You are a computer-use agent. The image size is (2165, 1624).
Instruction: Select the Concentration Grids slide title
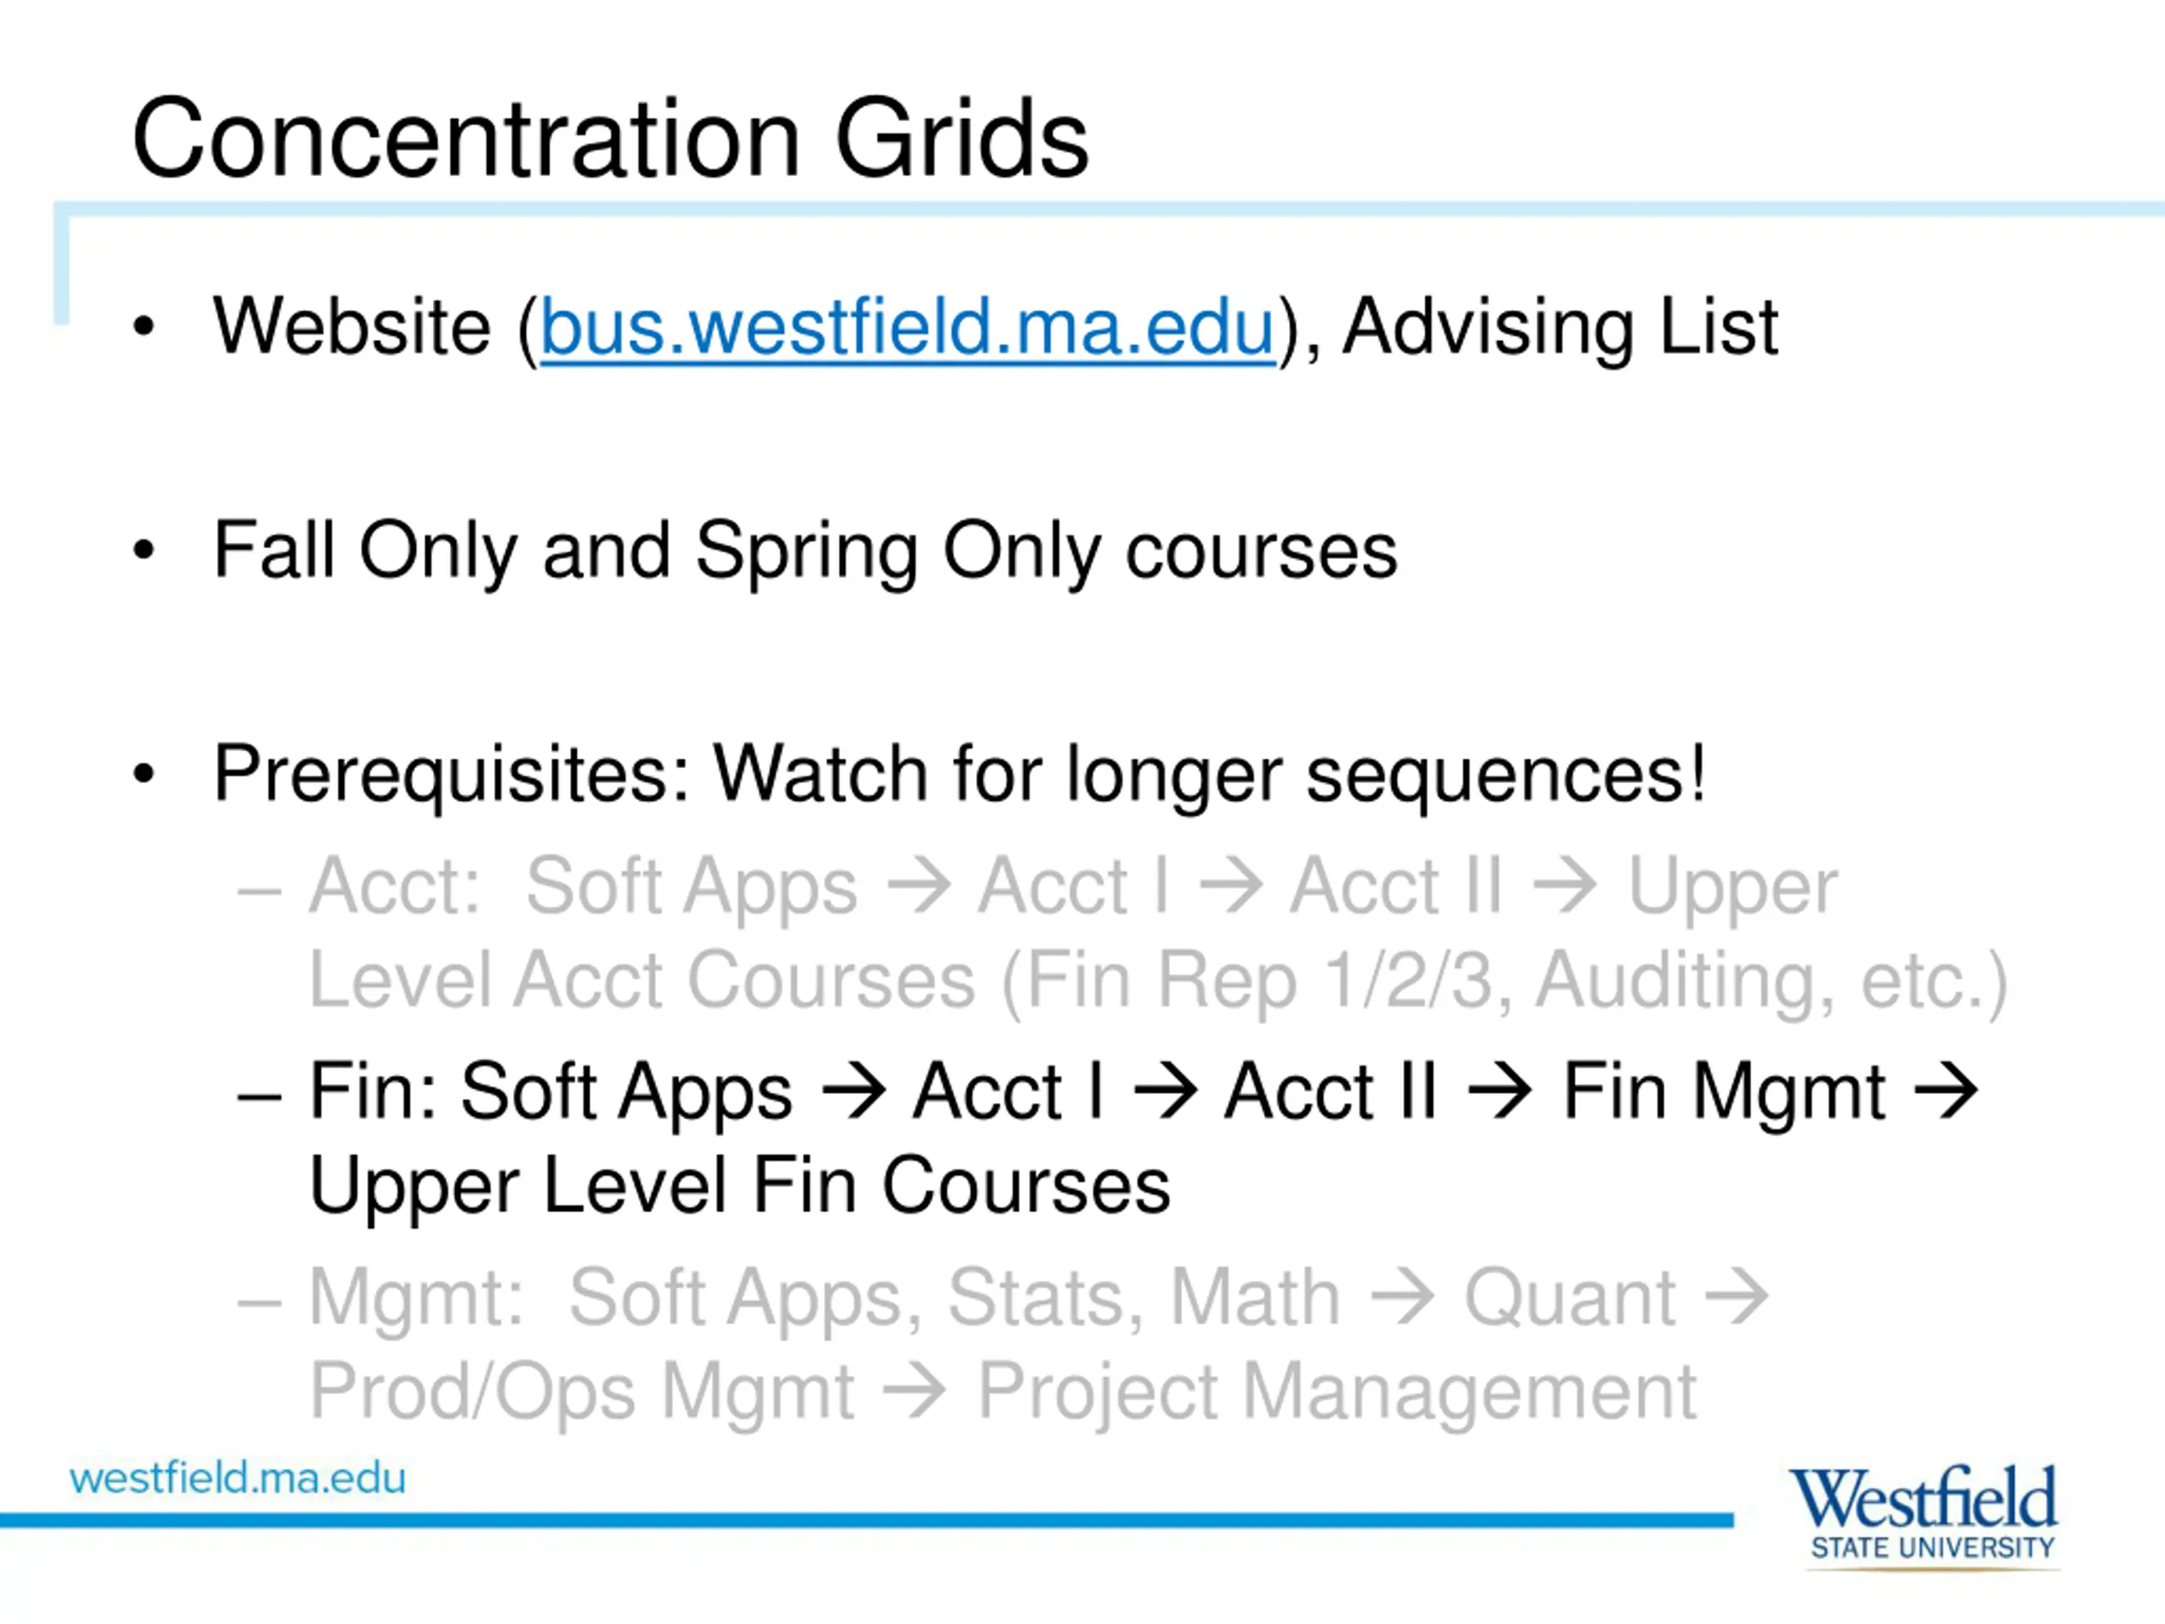(x=610, y=139)
